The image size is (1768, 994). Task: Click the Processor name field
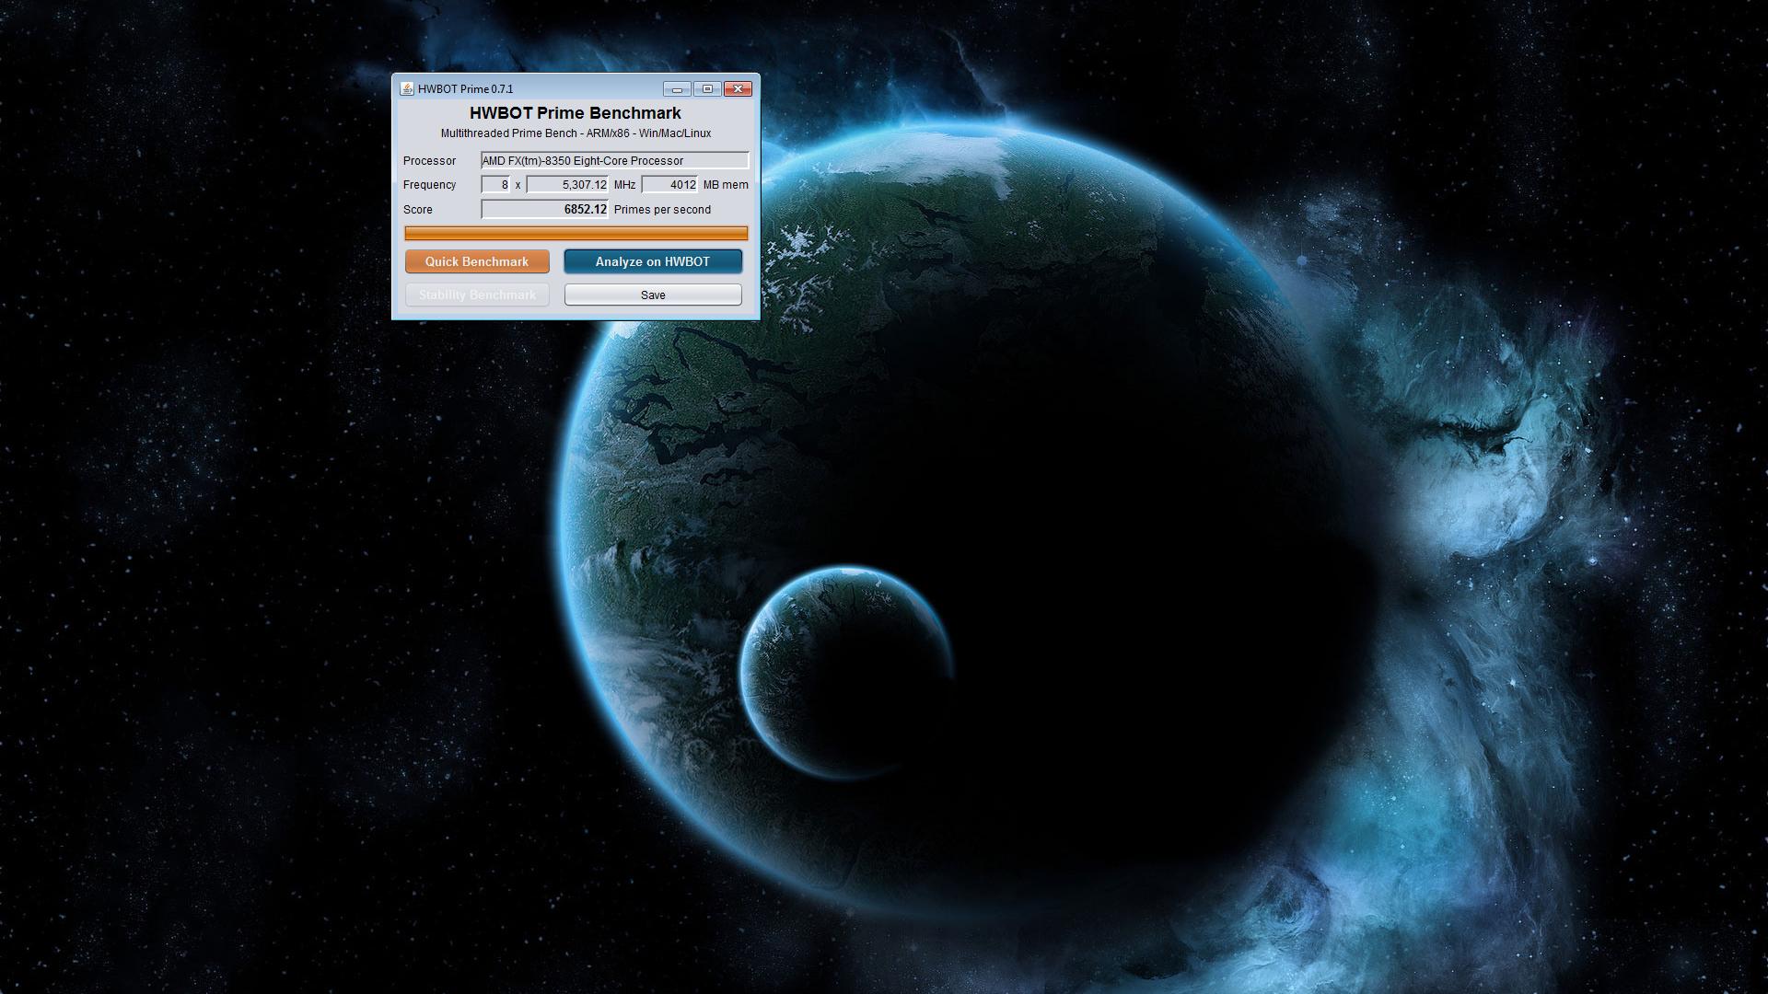coord(614,160)
